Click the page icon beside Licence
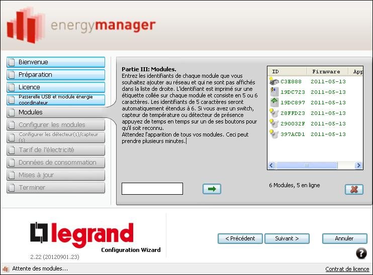The image size is (373, 275). [x=11, y=87]
